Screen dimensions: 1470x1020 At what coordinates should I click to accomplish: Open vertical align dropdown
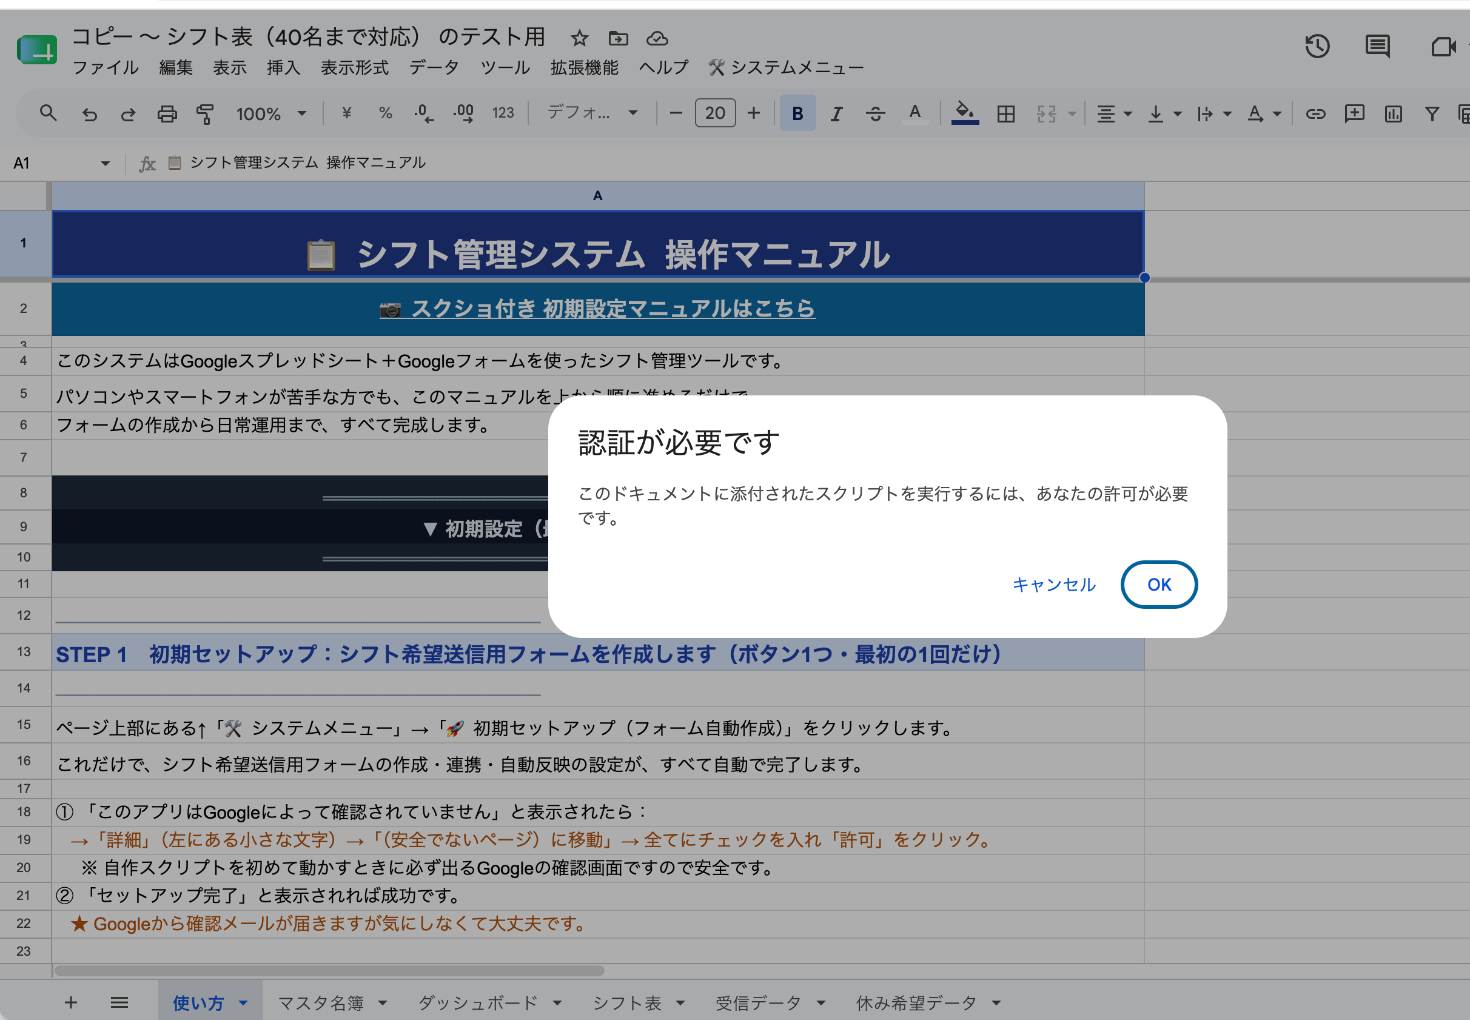pos(1164,114)
